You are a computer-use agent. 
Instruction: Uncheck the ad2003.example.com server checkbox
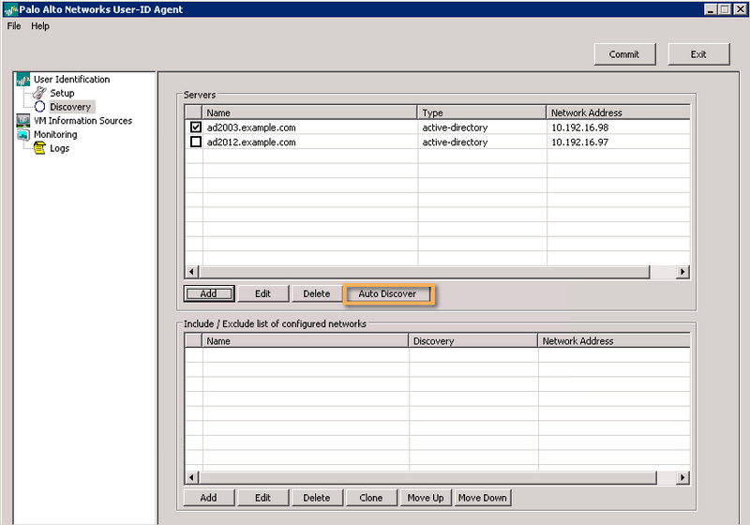point(195,127)
